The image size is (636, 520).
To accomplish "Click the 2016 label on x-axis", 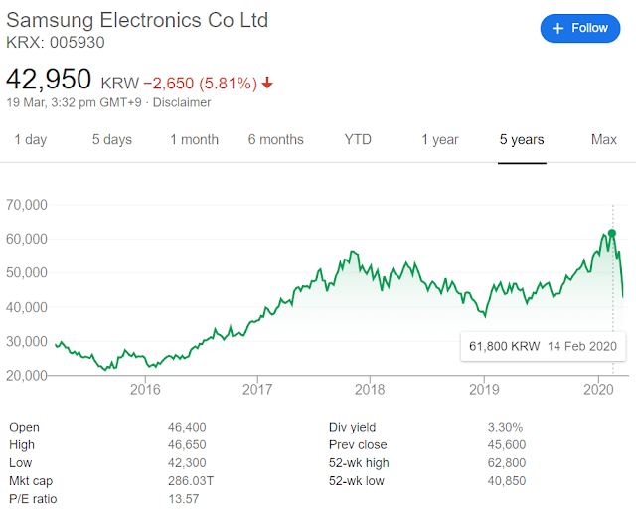I will coord(145,390).
